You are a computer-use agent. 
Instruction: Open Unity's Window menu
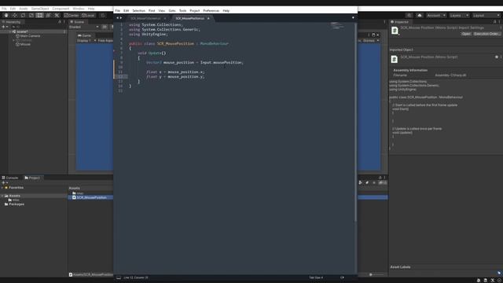tap(79, 9)
